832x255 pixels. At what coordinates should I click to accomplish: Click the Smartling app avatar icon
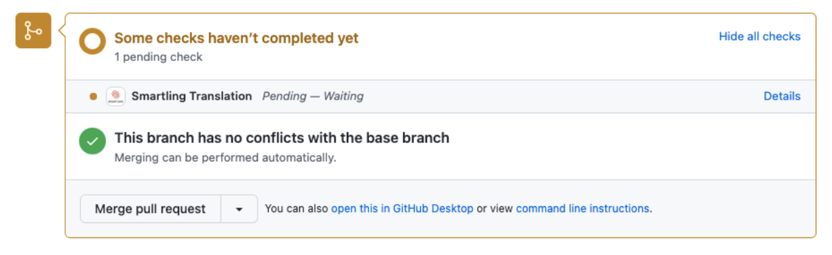[x=116, y=96]
